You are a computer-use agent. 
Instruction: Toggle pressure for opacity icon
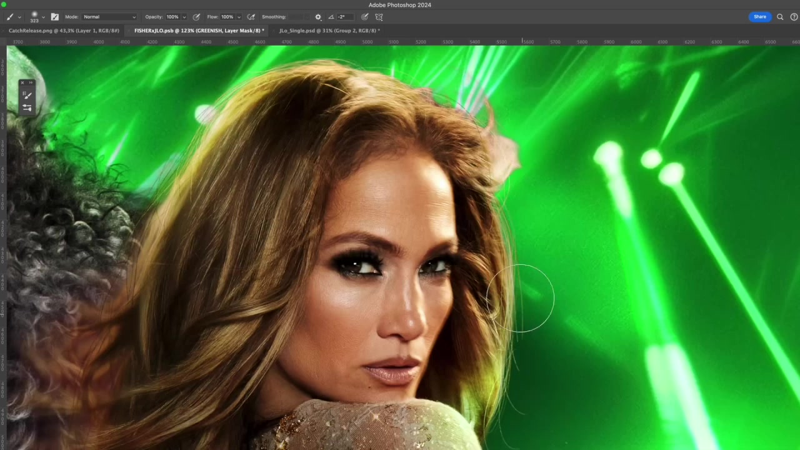click(x=197, y=17)
